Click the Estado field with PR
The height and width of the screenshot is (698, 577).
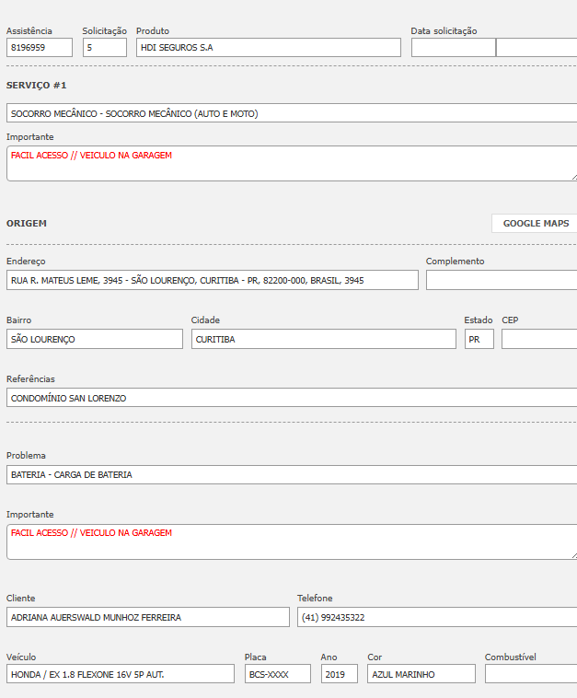coord(479,339)
